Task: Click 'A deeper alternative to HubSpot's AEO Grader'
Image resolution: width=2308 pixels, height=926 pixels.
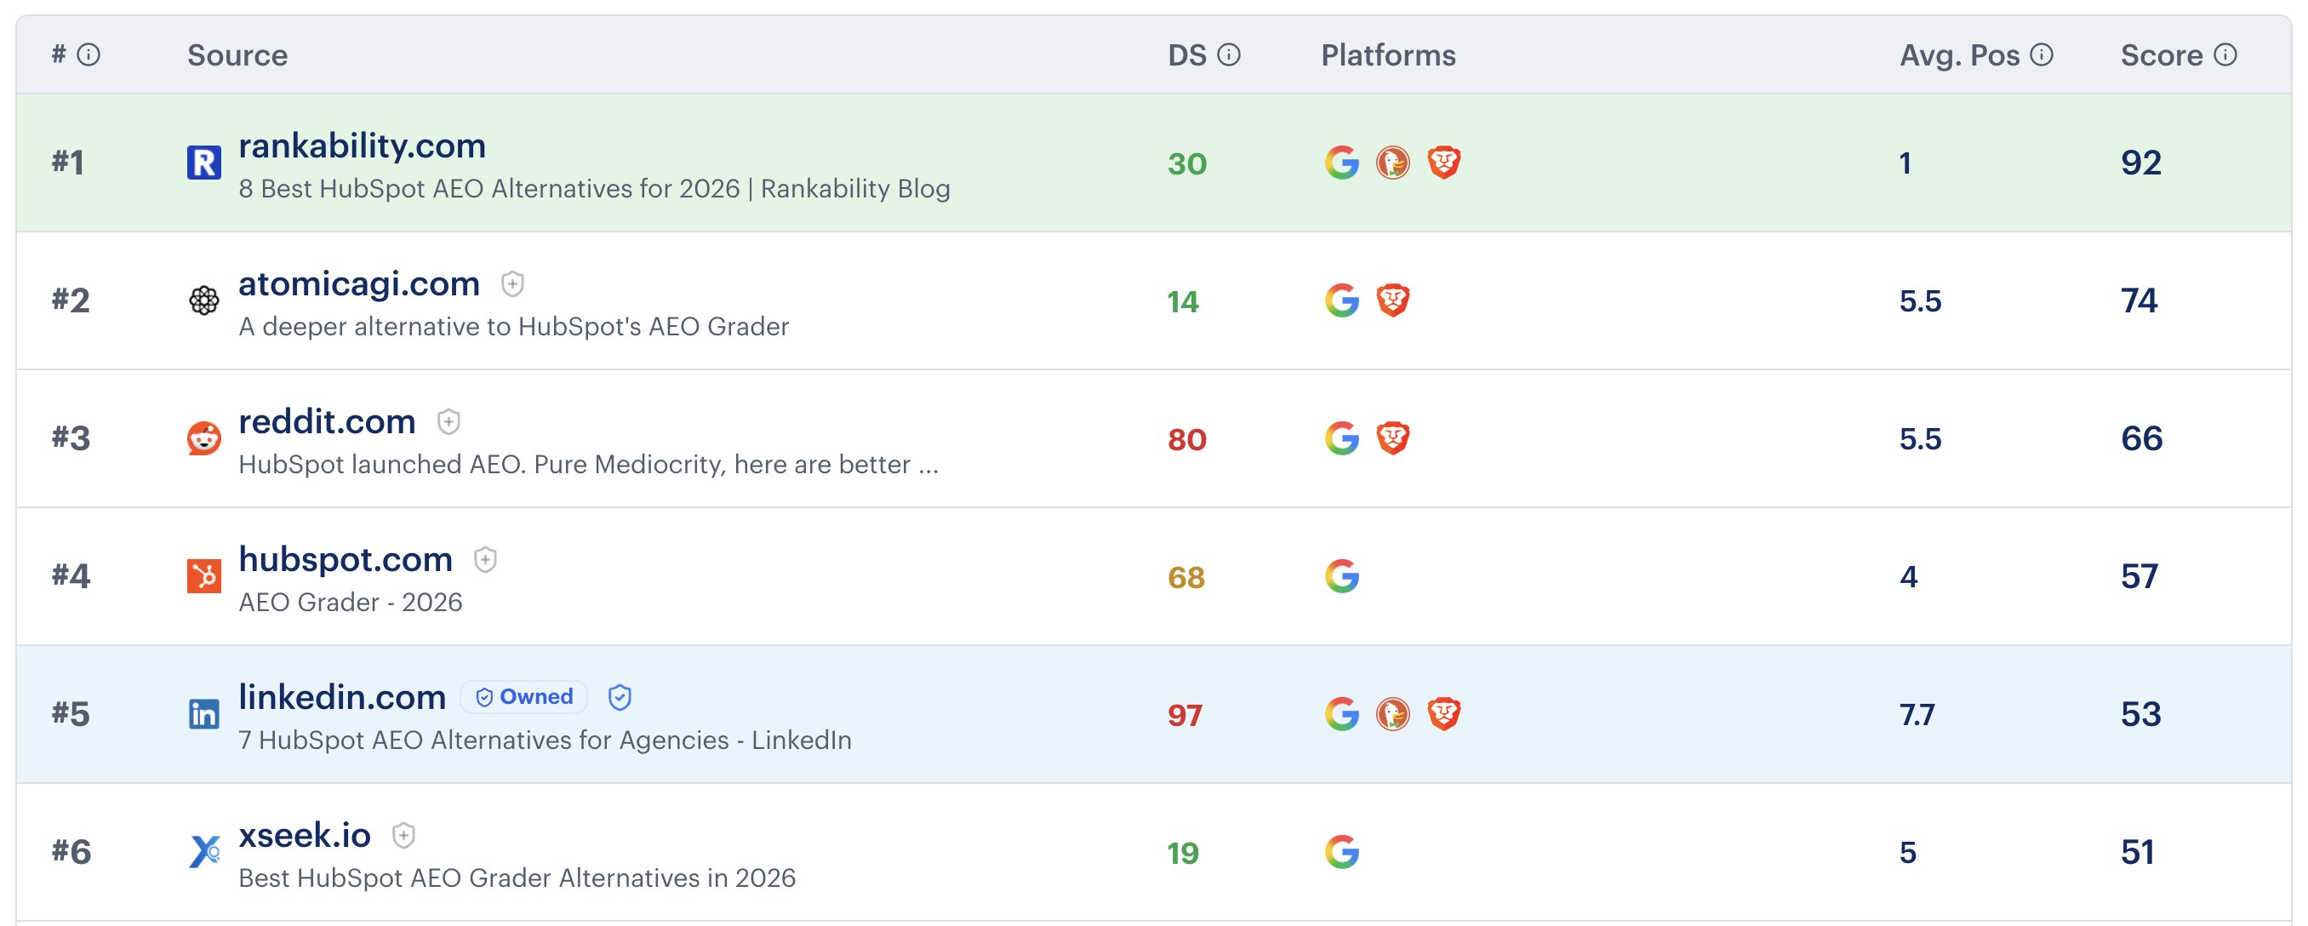Action: coord(513,326)
